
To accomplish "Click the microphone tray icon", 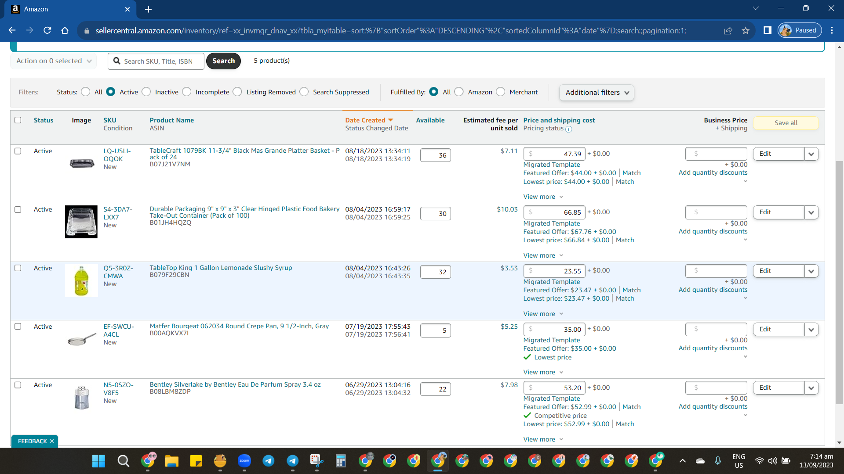I will click(718, 461).
